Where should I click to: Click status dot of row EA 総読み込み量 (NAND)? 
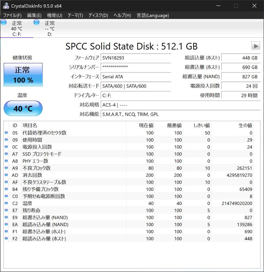(x=6, y=224)
